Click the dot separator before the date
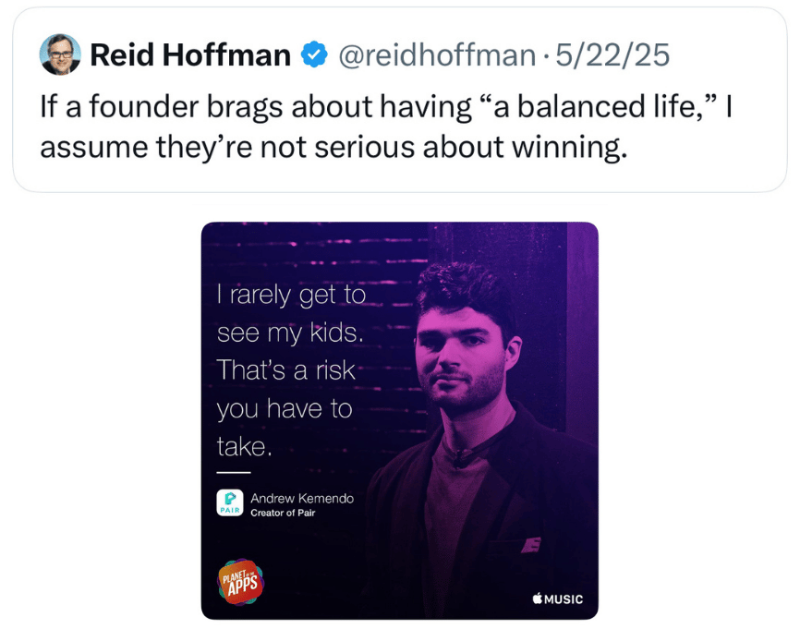Image resolution: width=800 pixels, height=629 pixels. point(545,56)
